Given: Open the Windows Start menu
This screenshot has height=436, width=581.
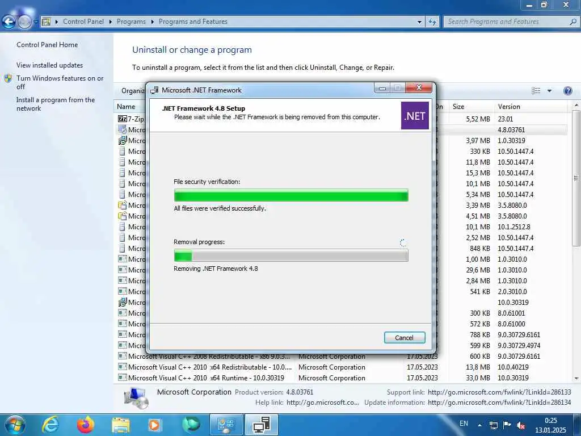Looking at the screenshot, I should pos(15,425).
